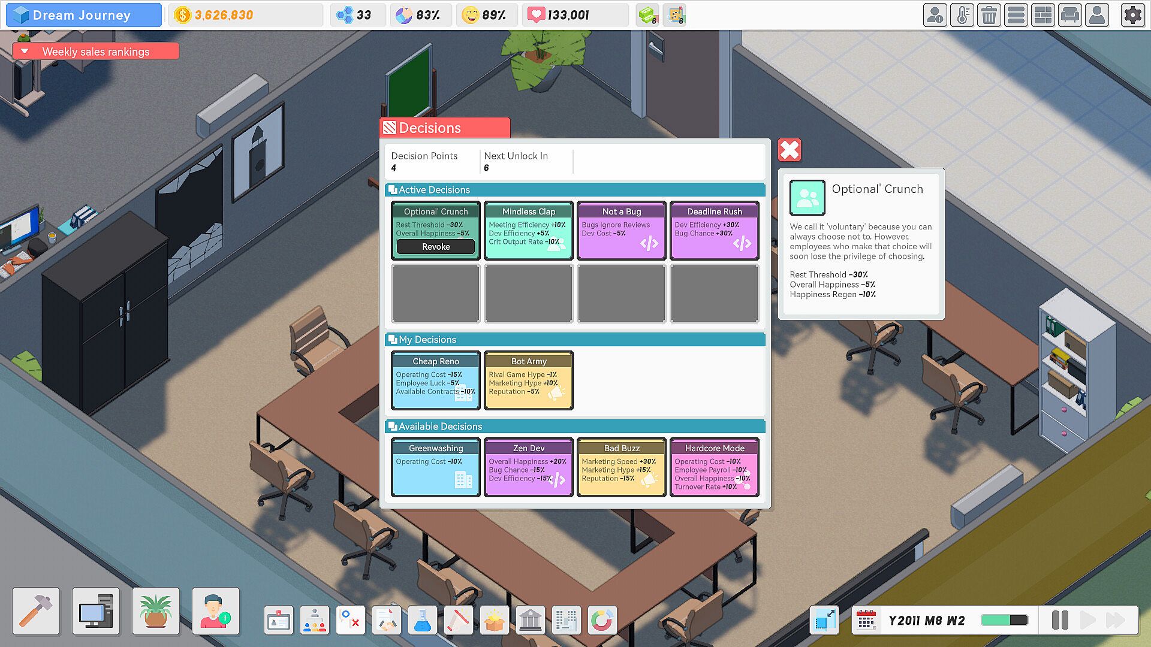This screenshot has width=1151, height=647.
Task: Open the contracts handshake icon
Action: coord(387,621)
